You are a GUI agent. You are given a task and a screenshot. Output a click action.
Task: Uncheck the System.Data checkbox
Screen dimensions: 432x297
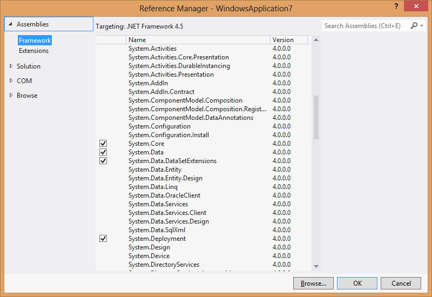[103, 152]
